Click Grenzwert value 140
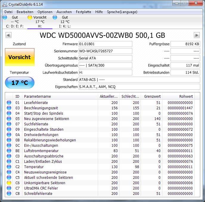The image size is (205, 202). coord(157,119)
